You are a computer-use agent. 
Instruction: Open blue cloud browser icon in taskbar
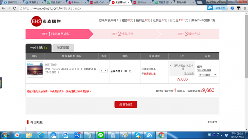[53, 135]
